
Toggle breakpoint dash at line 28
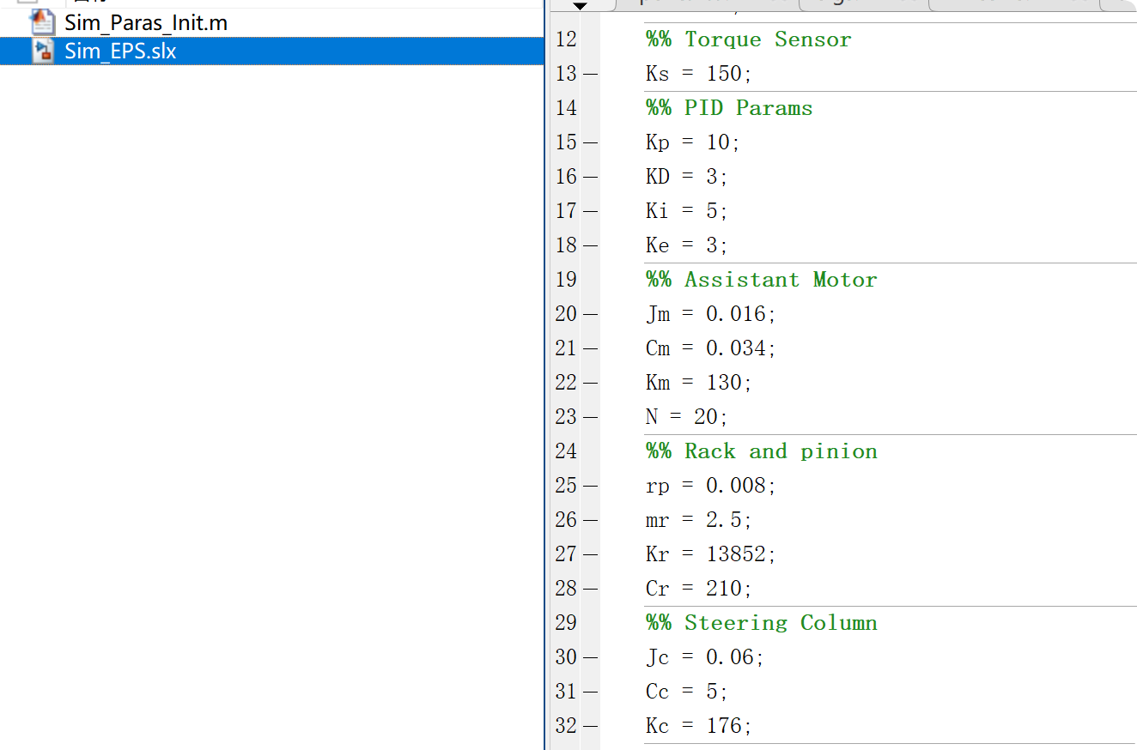590,589
